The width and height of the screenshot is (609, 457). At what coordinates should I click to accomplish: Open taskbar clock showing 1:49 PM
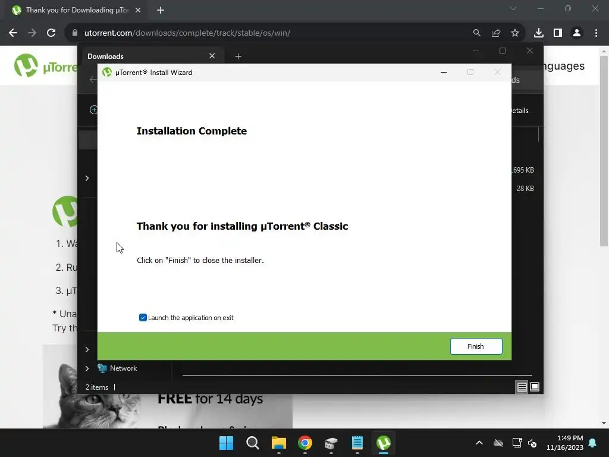coord(565,443)
